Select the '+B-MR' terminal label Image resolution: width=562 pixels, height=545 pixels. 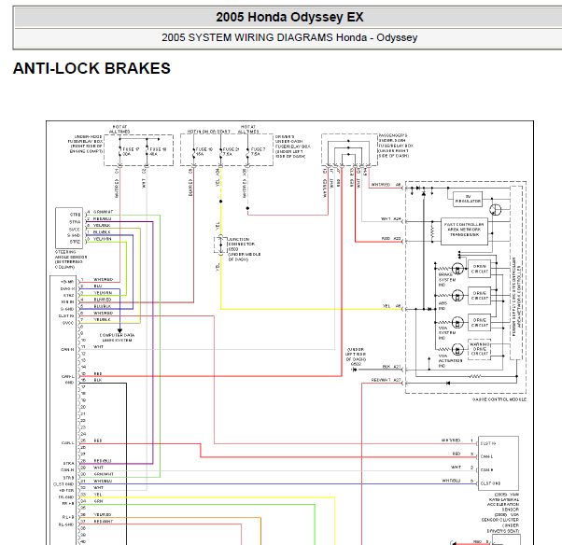tap(67, 282)
